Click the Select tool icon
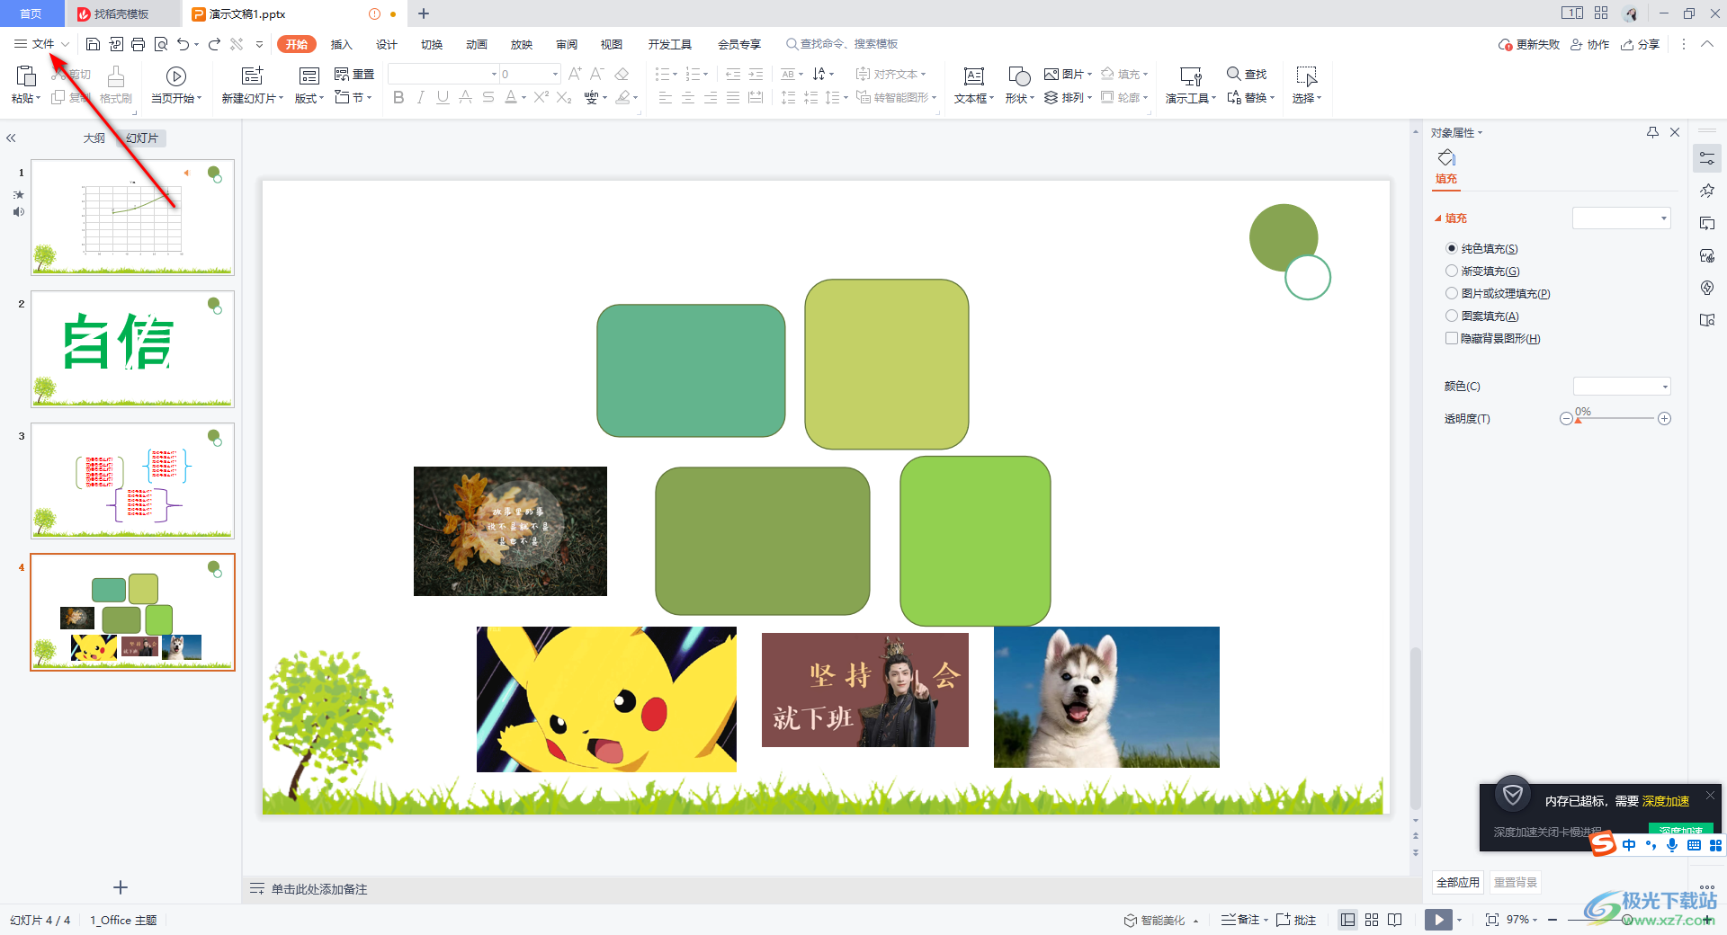The image size is (1727, 935). 1306,76
